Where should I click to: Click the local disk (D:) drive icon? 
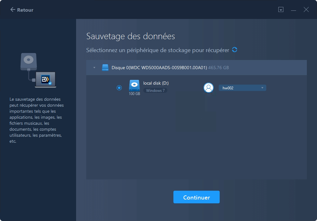[134, 86]
